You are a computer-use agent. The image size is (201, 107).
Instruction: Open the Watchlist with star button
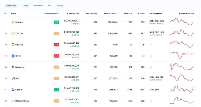click(11, 6)
